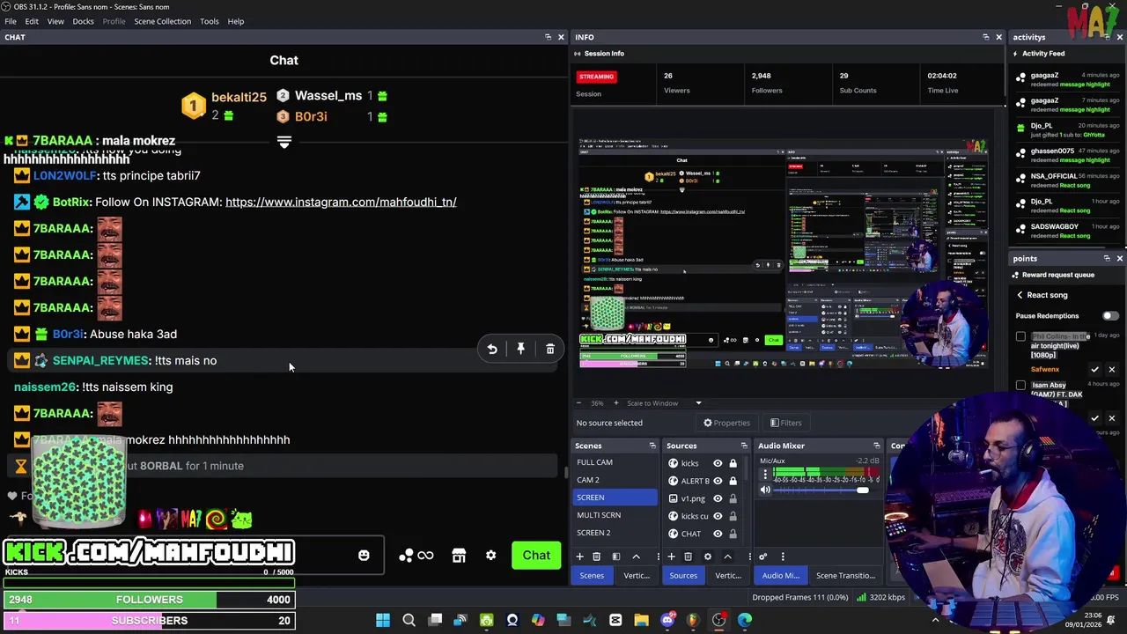Open the File menu
The height and width of the screenshot is (634, 1127).
click(x=11, y=21)
